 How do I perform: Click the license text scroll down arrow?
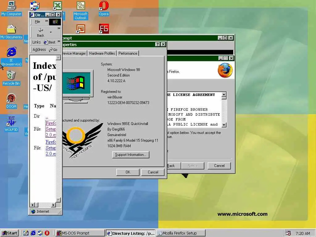[x=224, y=125]
